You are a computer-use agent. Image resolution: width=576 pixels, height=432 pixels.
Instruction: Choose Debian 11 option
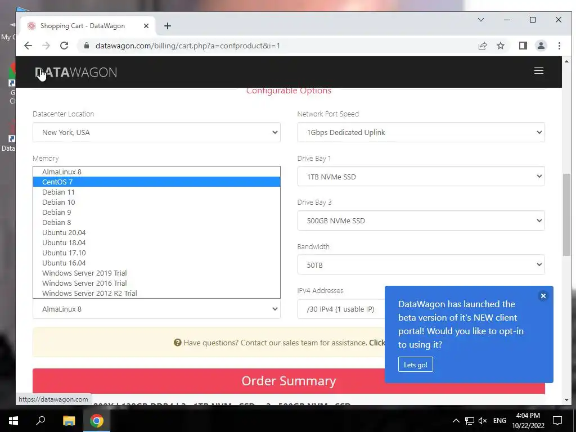[x=156, y=192]
